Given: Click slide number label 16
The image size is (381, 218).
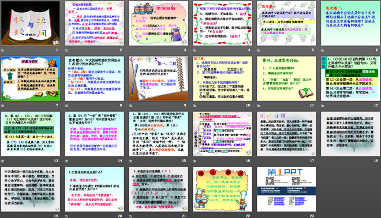Looking at the screenshot, I should pos(248,161).
